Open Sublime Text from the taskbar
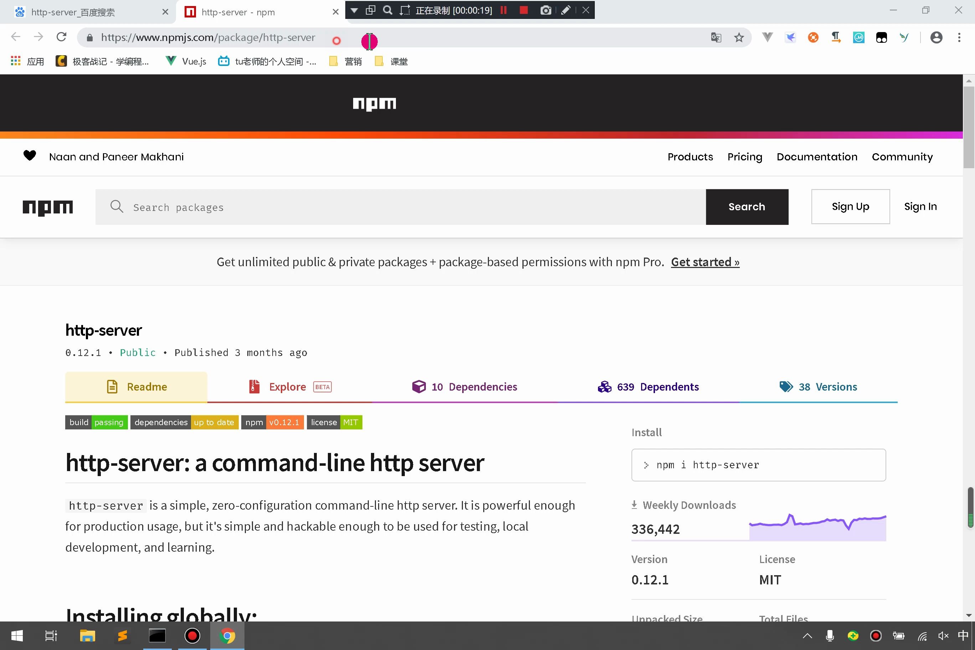 tap(122, 636)
